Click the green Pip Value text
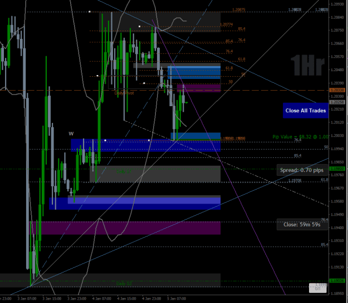Viewport: 348px width, 303px height. click(x=300, y=137)
